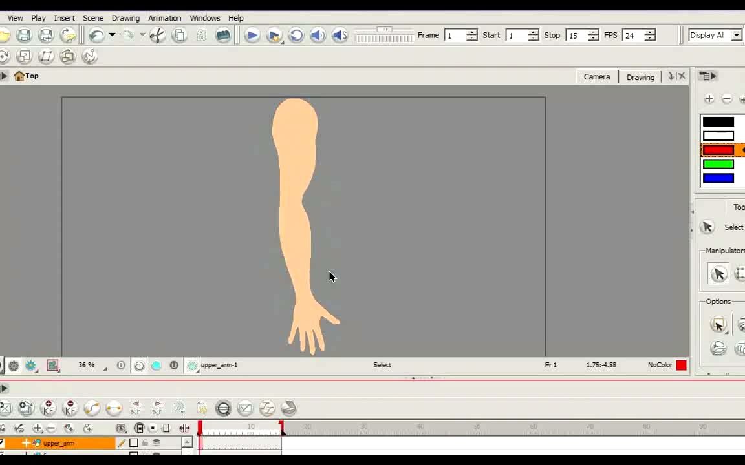Toggle the lock icon on the upper_arm layer

click(x=145, y=442)
